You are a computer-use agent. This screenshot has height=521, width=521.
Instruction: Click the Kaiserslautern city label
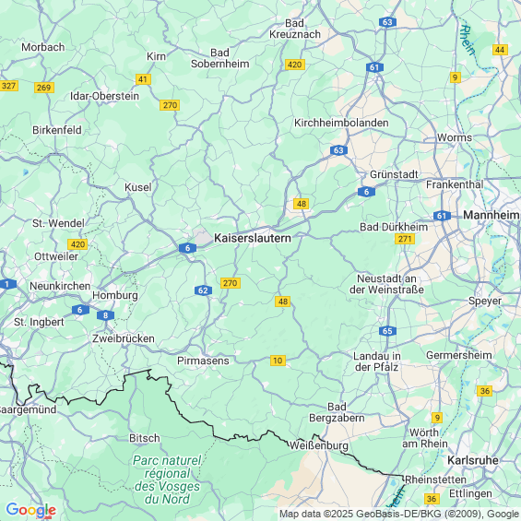pos(253,238)
